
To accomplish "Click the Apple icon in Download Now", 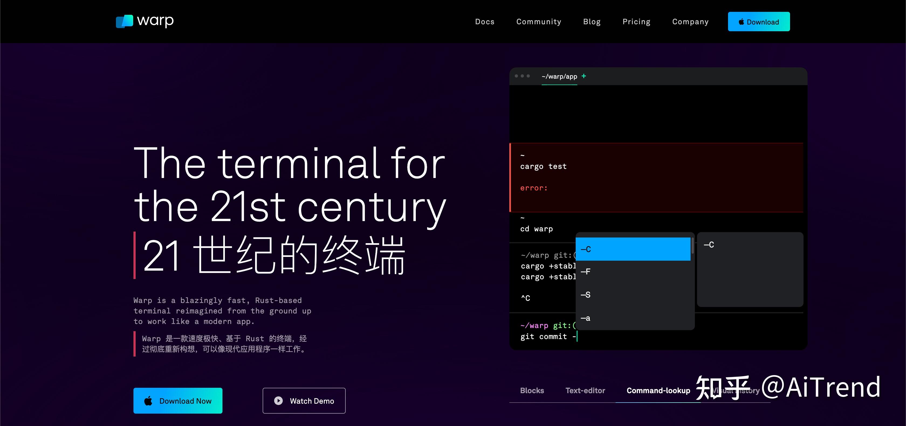I will (x=148, y=401).
